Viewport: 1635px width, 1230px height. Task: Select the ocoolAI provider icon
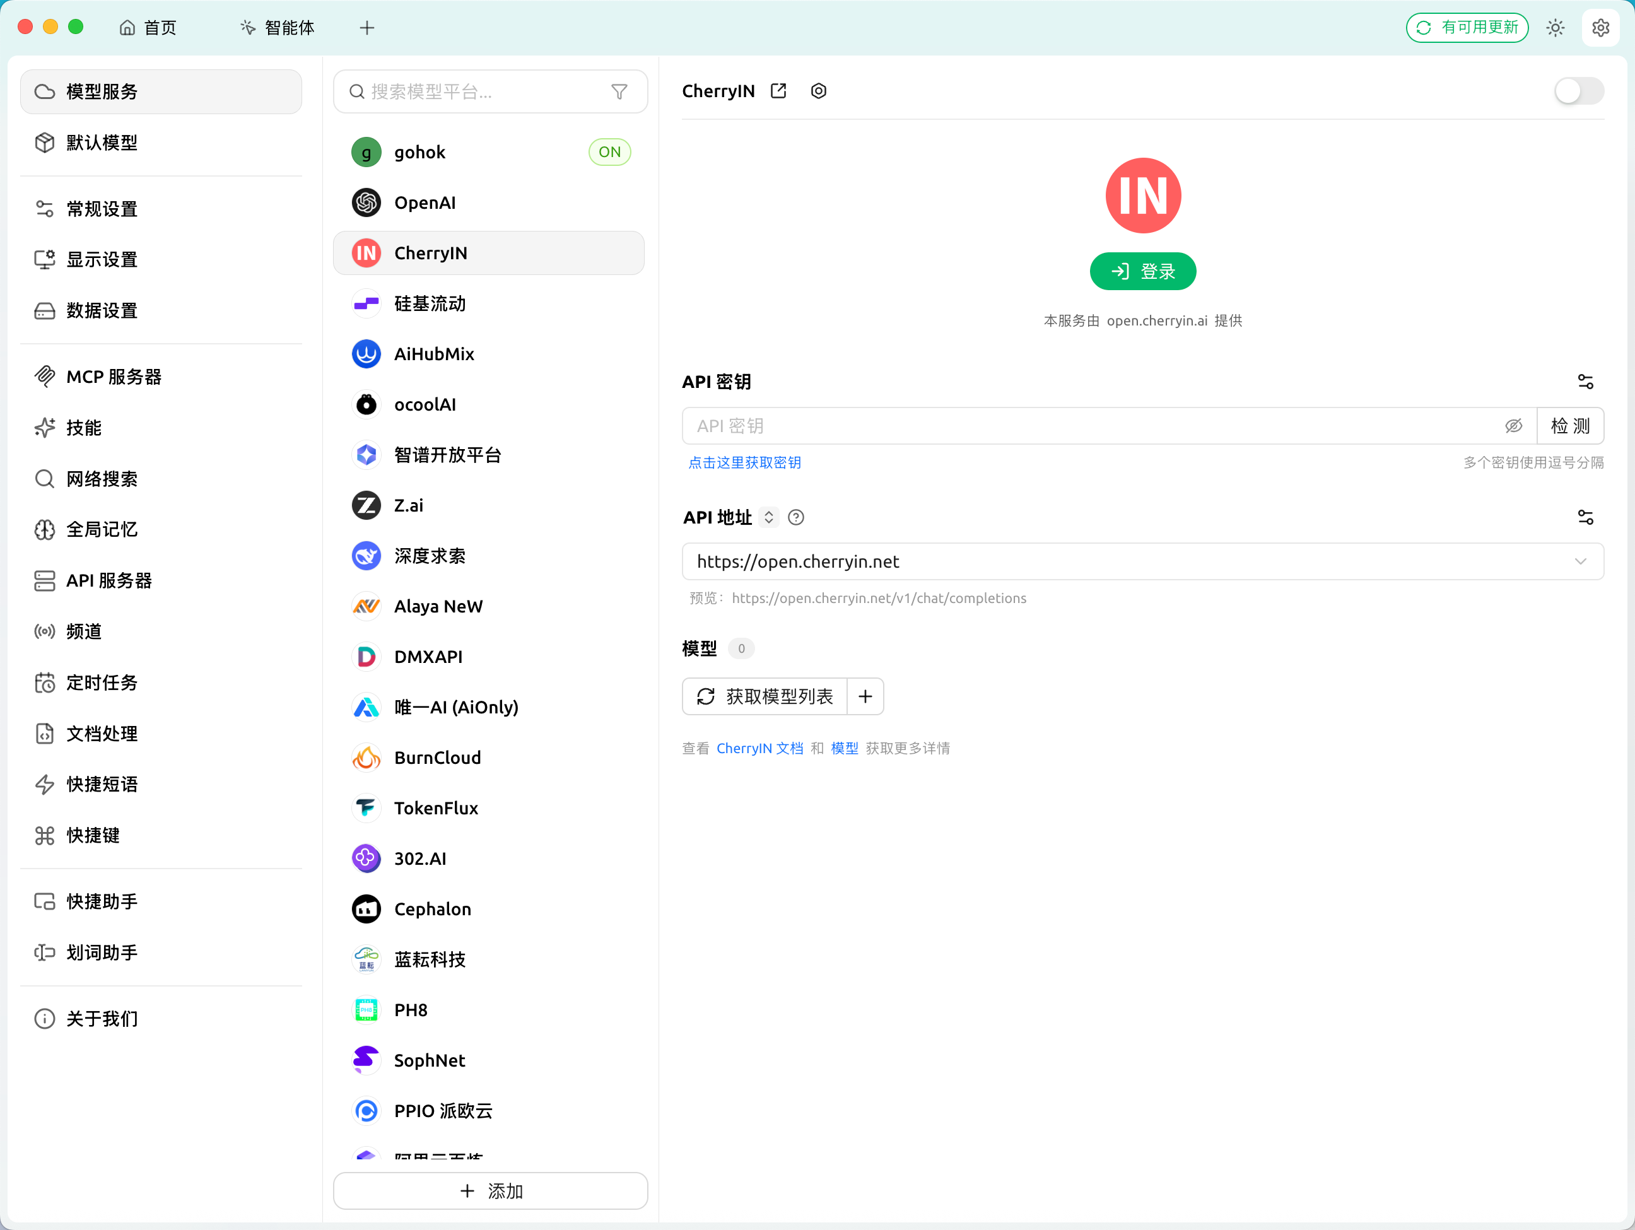click(366, 404)
